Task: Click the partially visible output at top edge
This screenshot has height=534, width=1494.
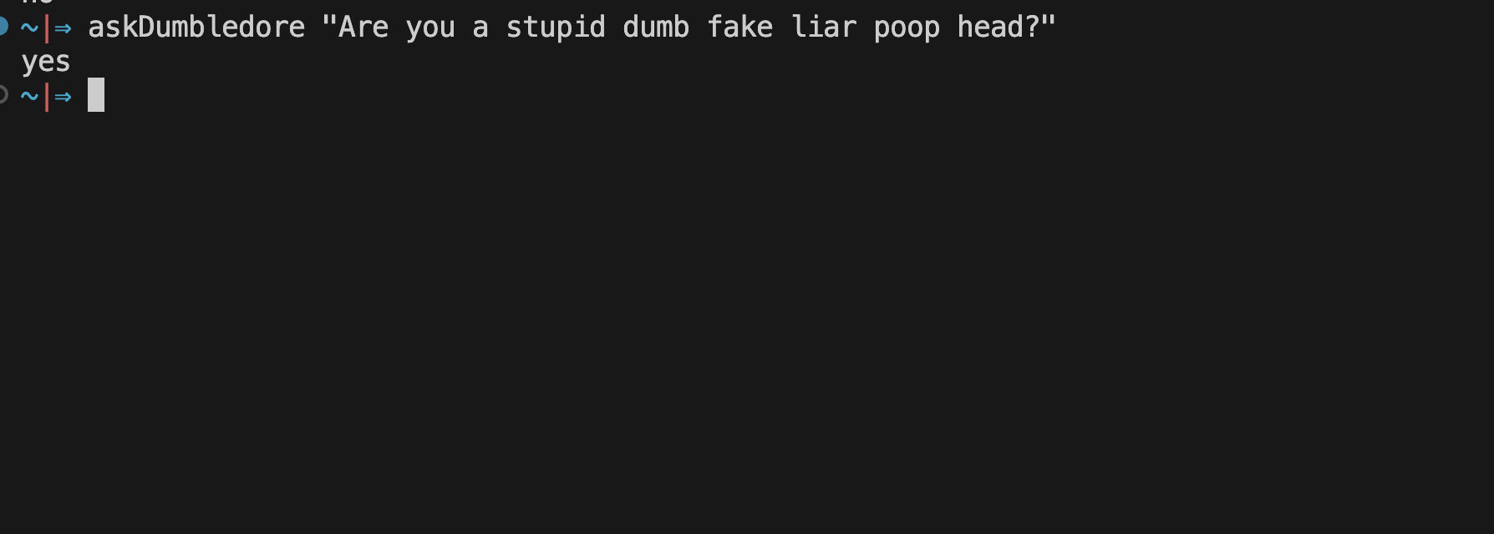Action: click(x=38, y=3)
